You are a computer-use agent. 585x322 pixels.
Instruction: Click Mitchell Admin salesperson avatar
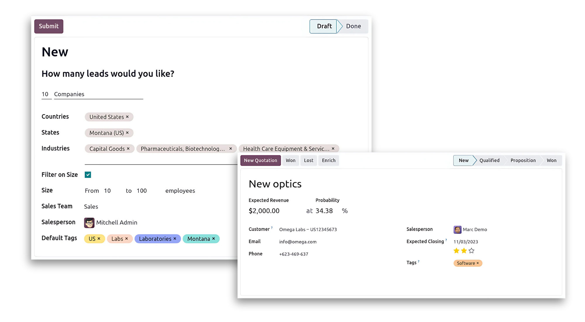89,222
